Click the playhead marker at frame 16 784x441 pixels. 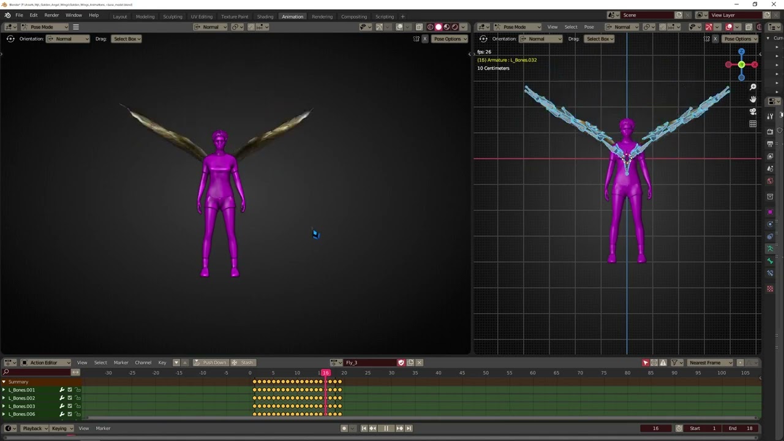click(x=326, y=372)
